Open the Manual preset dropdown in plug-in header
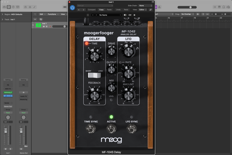232x155 pixels. click(95, 6)
